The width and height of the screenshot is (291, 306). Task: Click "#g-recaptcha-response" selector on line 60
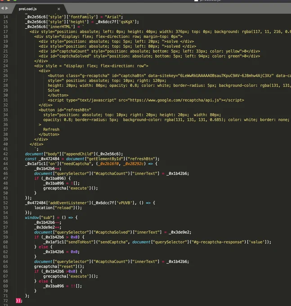(x=218, y=242)
